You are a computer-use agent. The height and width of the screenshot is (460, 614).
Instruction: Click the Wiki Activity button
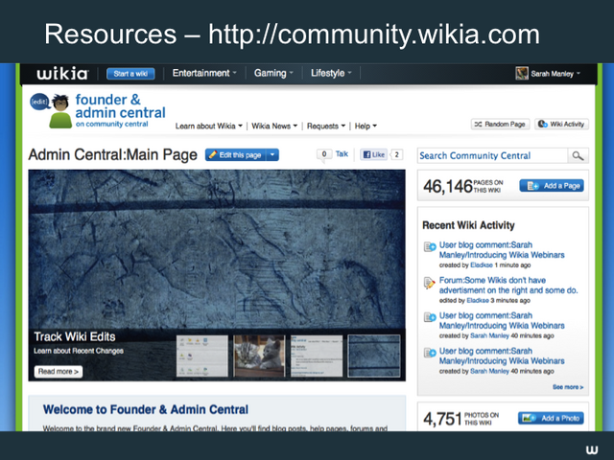(x=561, y=124)
